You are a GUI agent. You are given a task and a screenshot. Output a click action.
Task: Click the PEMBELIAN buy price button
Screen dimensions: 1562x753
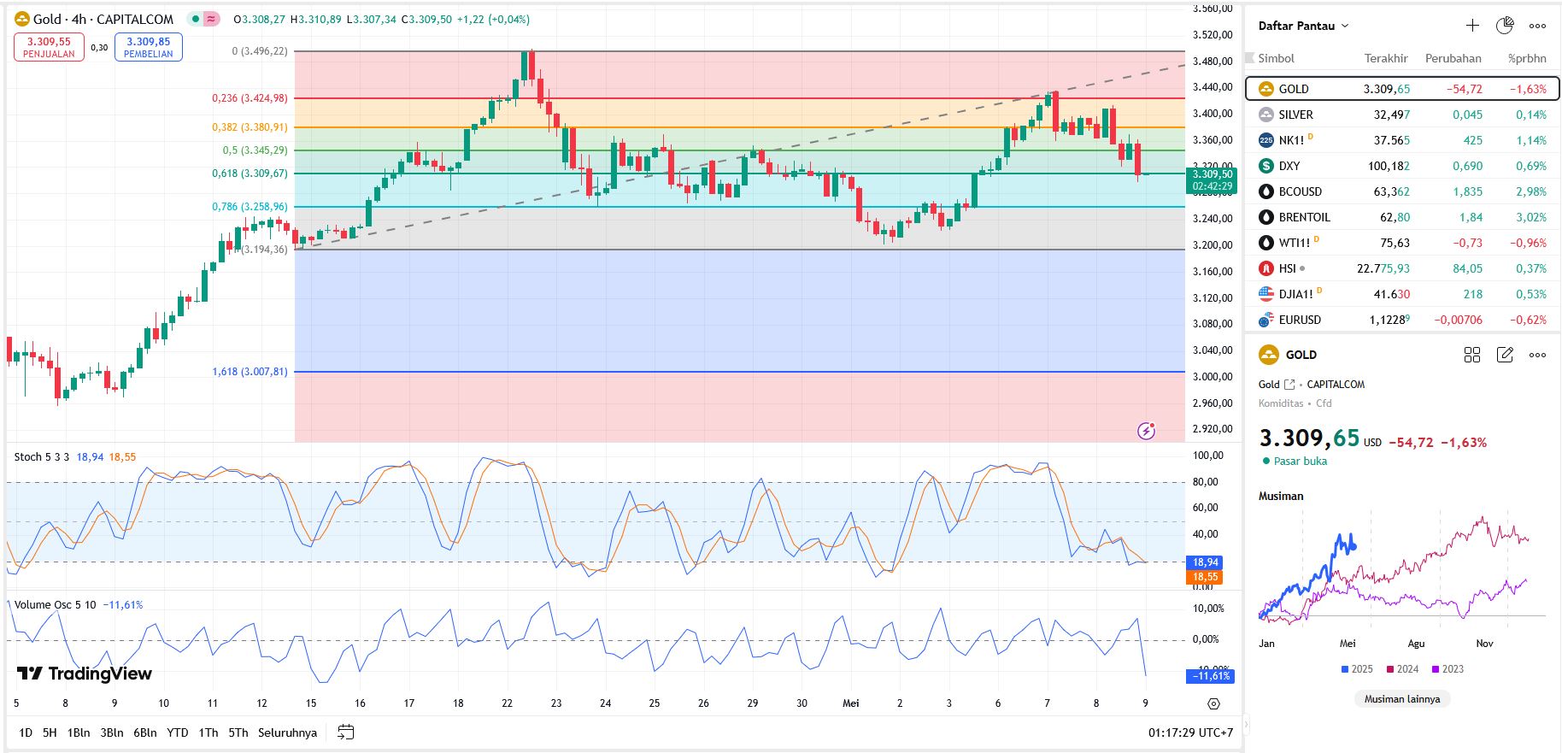[149, 47]
